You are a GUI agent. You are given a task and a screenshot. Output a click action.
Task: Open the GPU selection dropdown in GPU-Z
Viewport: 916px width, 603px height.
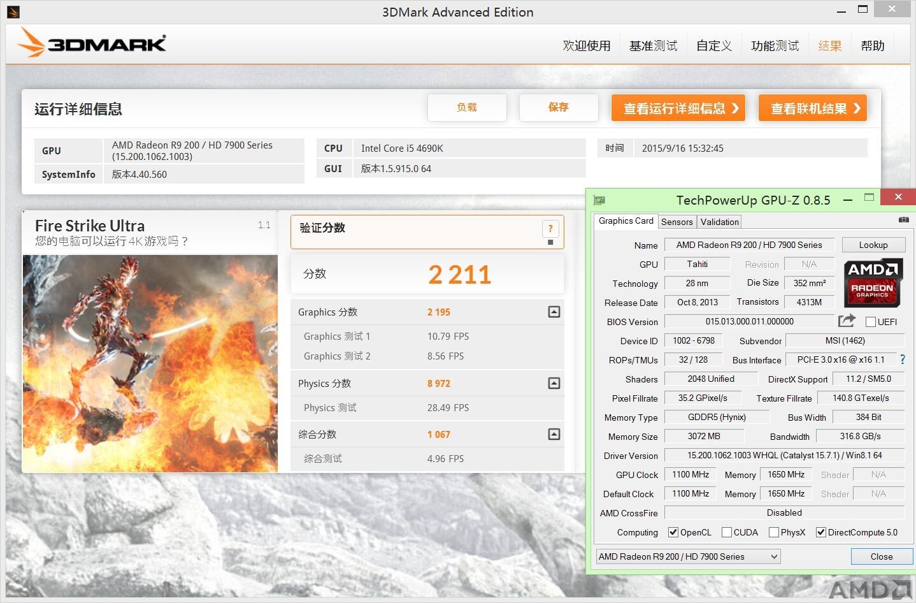(688, 556)
